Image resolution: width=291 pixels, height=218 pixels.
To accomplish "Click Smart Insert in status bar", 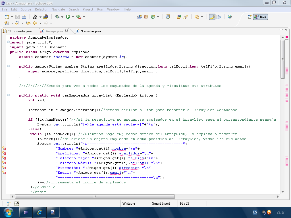I will point(161,204).
